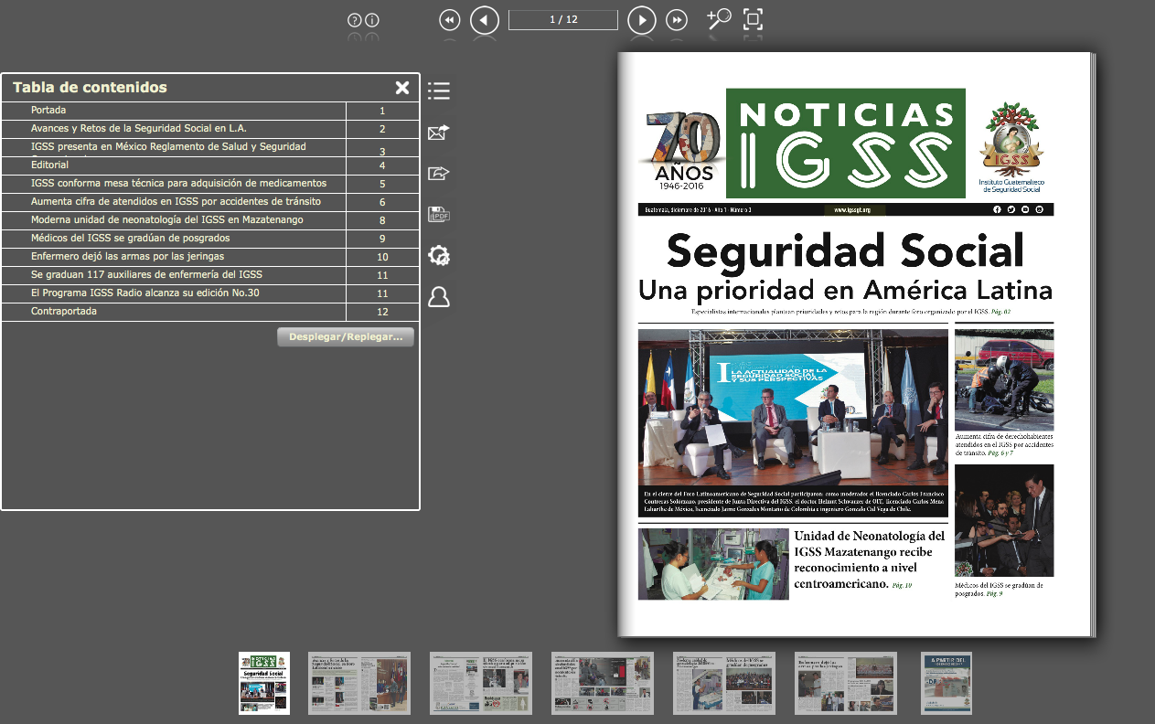
Task: Click the www.igssgt.org link on cover
Action: (852, 209)
